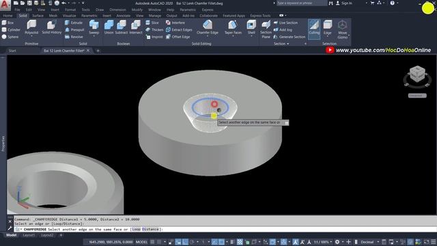Viewport: 437px width, 246px height.
Task: Open the Unnamed UCS menu below ViewCube
Action: click(x=417, y=96)
